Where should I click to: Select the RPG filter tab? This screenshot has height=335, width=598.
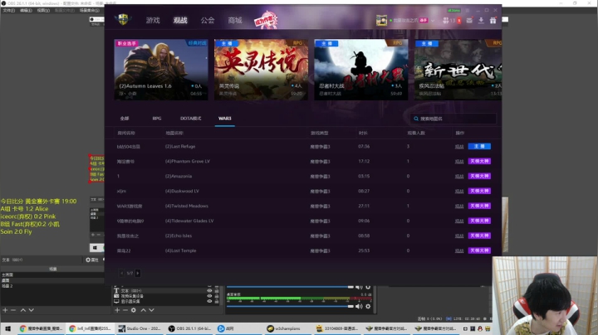pyautogui.click(x=157, y=119)
